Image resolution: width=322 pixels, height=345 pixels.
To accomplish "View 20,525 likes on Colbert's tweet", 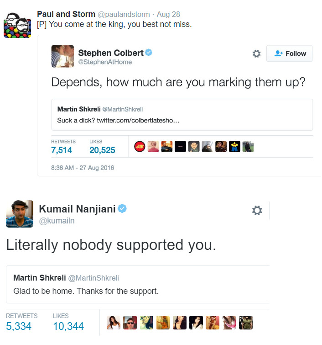I will click(x=102, y=150).
